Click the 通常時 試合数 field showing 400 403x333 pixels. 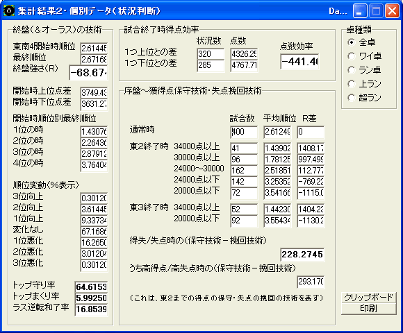coord(244,132)
